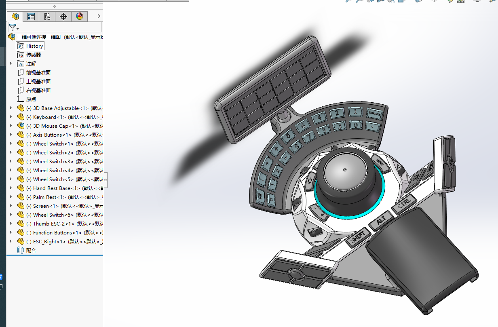This screenshot has height=327, width=498.
Task: Show more manager tabs with the chevron
Action: 99,16
